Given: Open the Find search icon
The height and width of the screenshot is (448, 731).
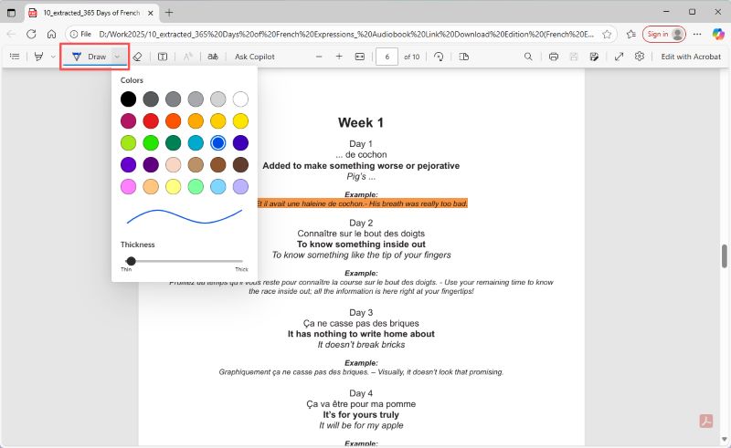Looking at the screenshot, I should click(528, 57).
